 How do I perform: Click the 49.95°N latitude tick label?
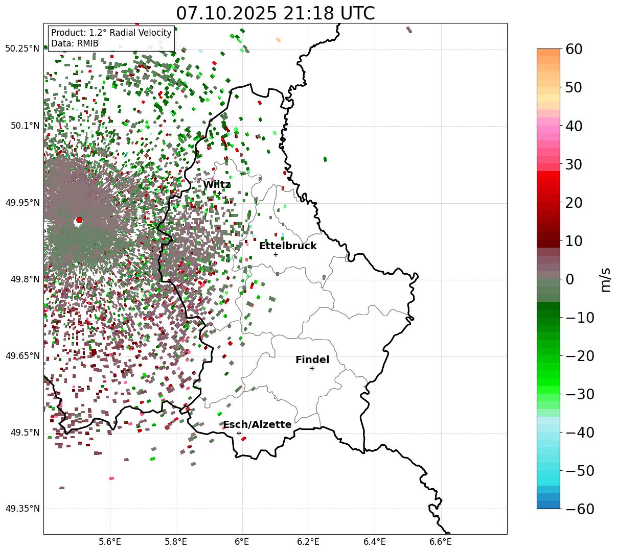(22, 203)
